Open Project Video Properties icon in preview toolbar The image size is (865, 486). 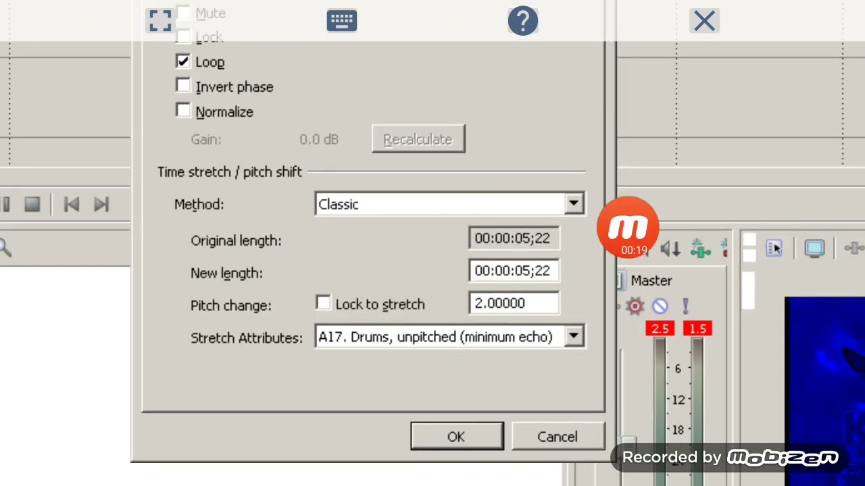(774, 248)
